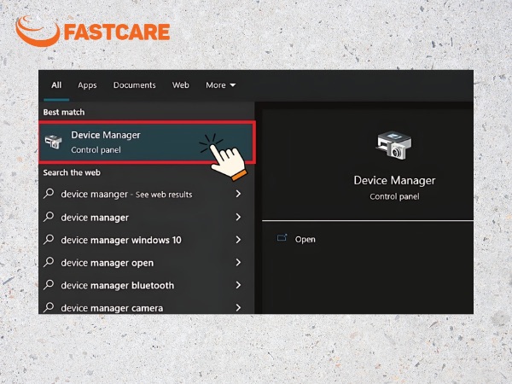Expand arrow for 'device manager open'
The width and height of the screenshot is (512, 384).
click(238, 263)
